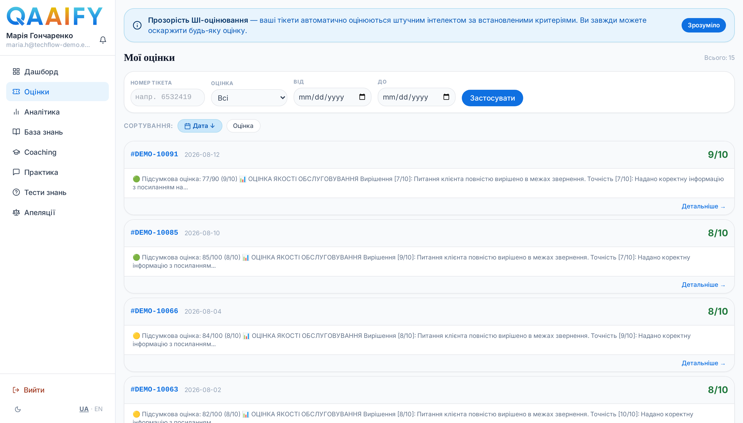
Task: Click the Практика chat bubble icon
Action: (x=16, y=172)
